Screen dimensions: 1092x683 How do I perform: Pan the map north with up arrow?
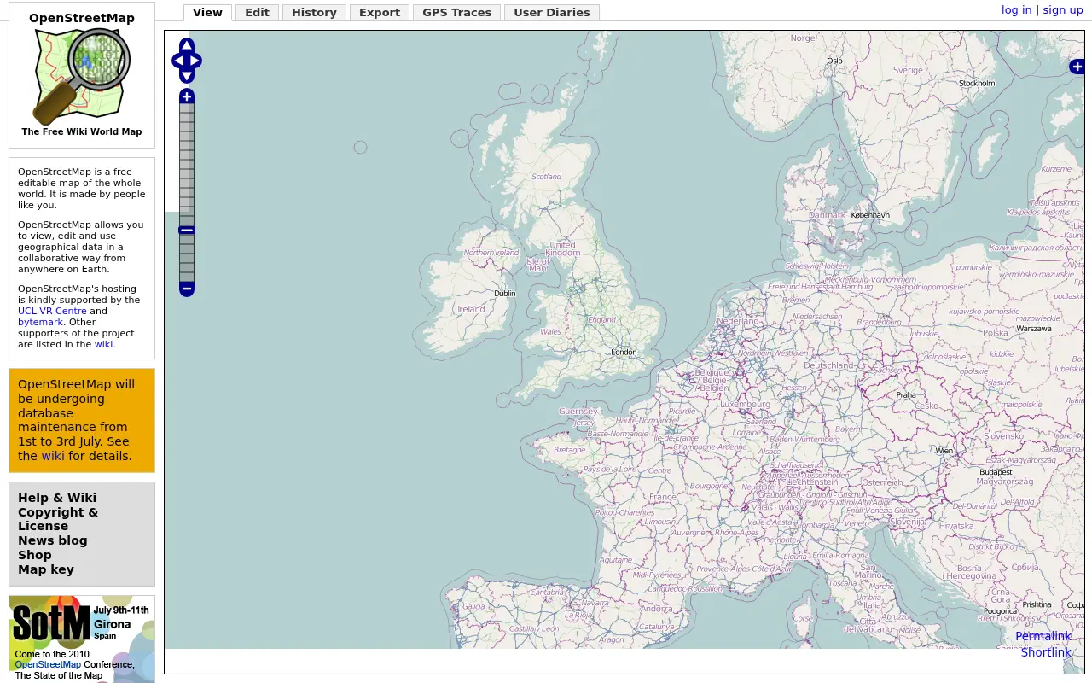(187, 45)
